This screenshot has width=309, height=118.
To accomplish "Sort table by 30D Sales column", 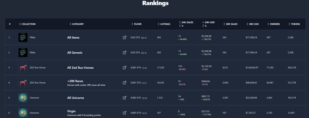I will click(x=230, y=24).
